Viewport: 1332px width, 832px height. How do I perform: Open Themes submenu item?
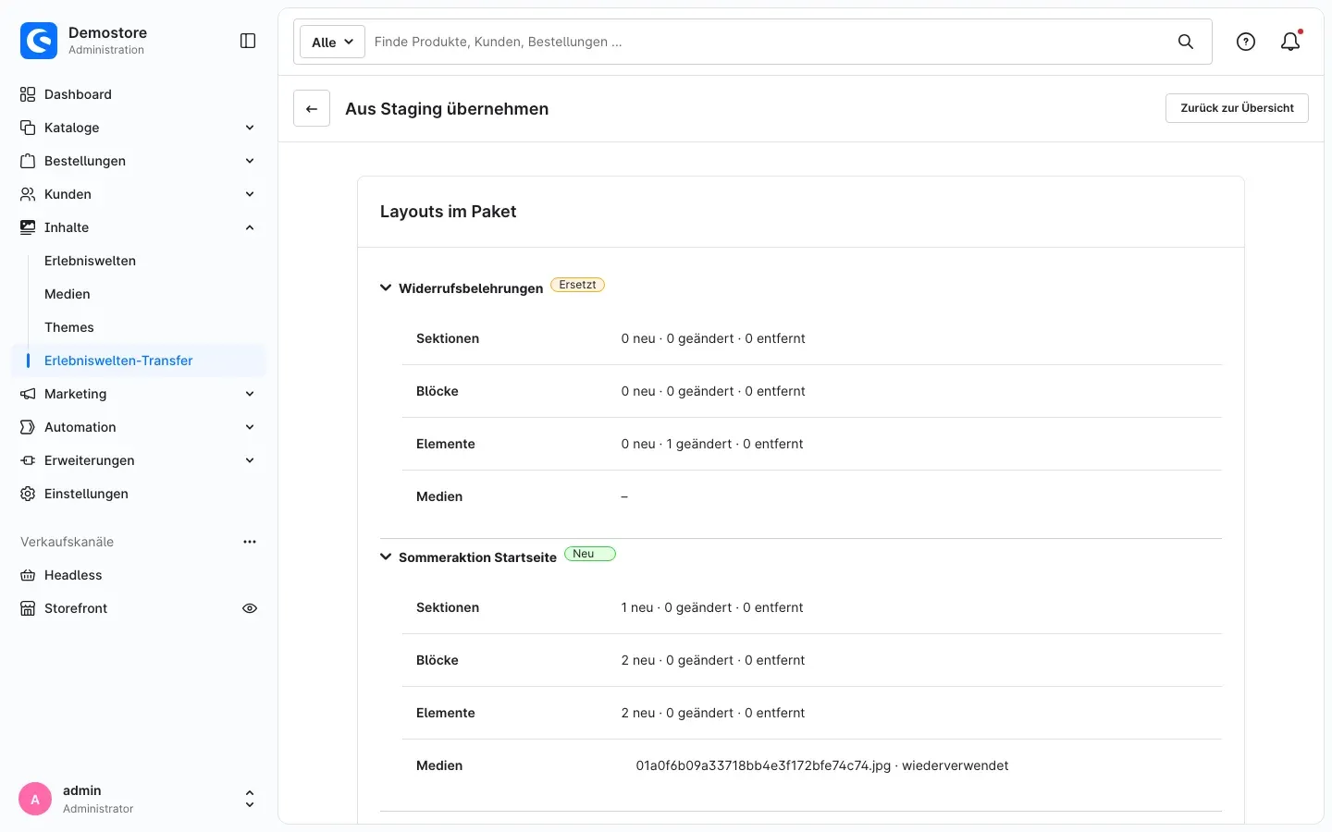[x=69, y=327]
